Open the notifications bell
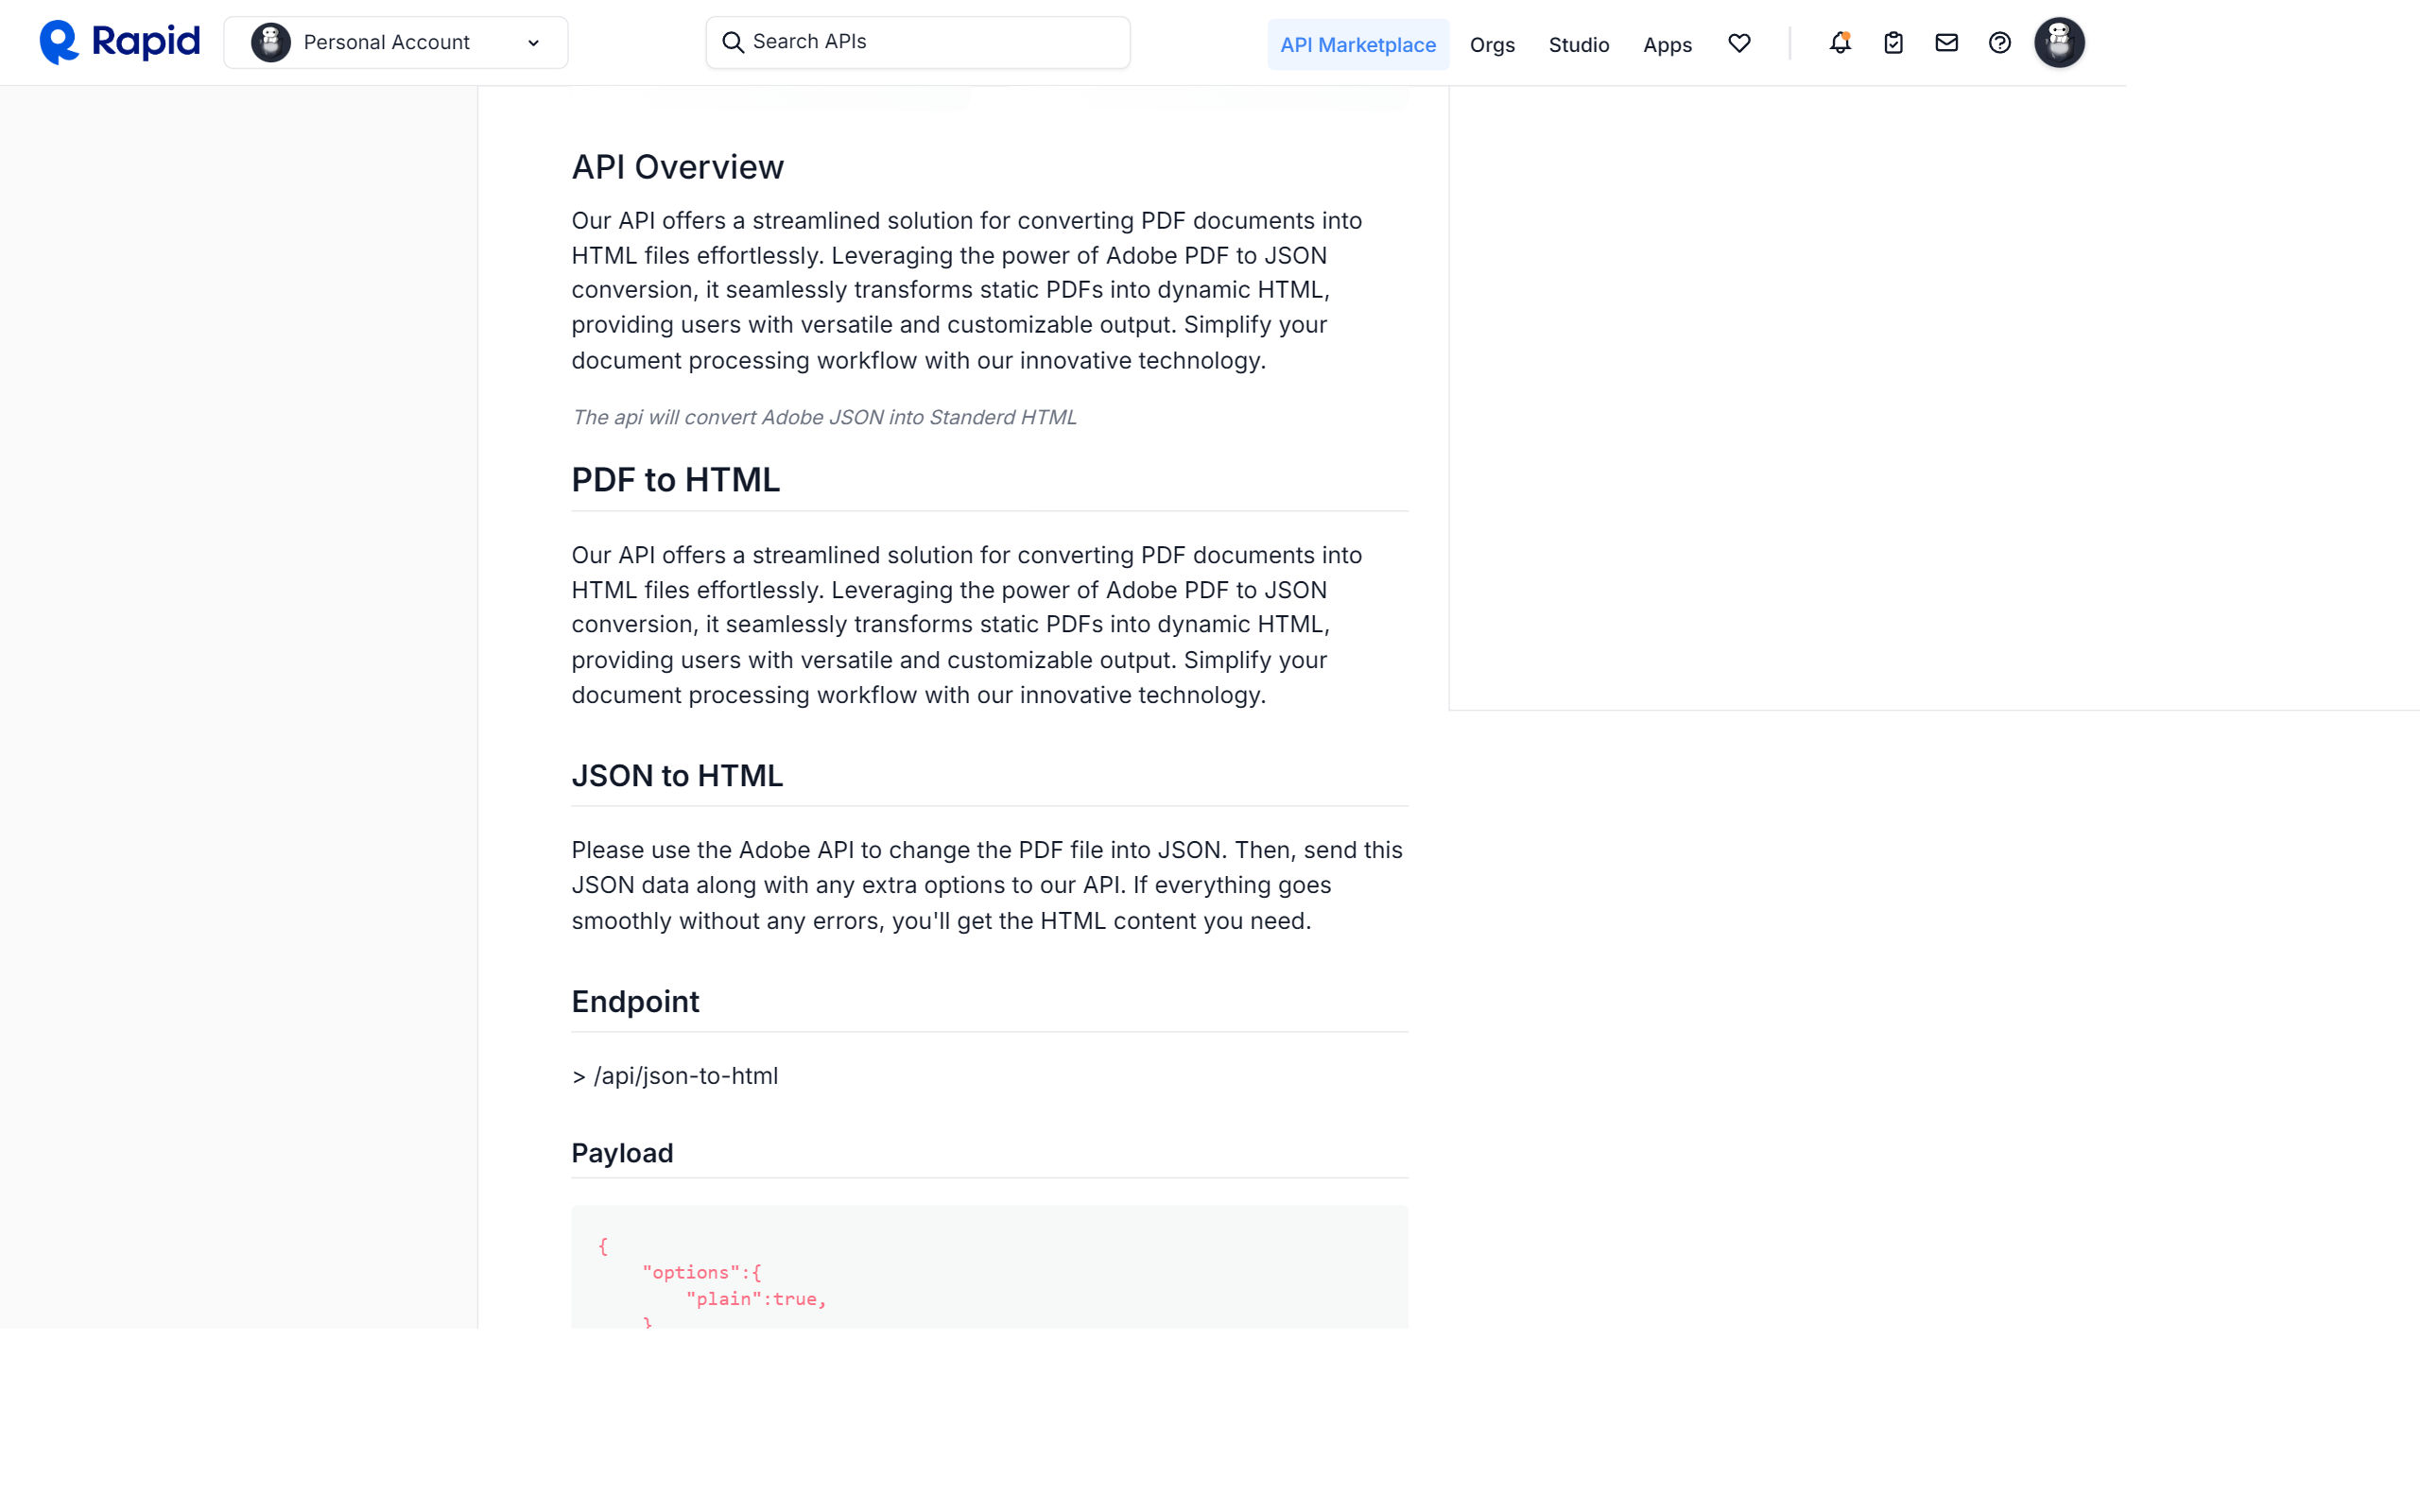Screen dimensions: 2420x1512 pyautogui.click(x=1840, y=42)
